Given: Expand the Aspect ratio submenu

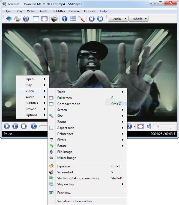Looking at the screenshot, I should [x=87, y=128].
